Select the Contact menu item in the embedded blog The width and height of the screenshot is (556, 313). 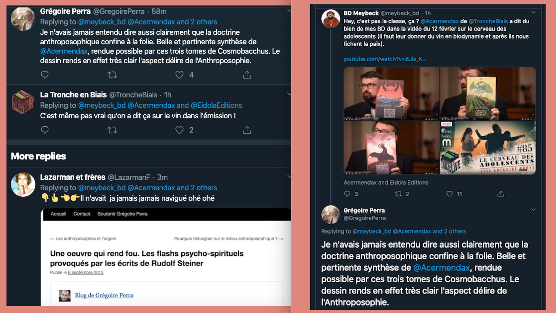[82, 214]
